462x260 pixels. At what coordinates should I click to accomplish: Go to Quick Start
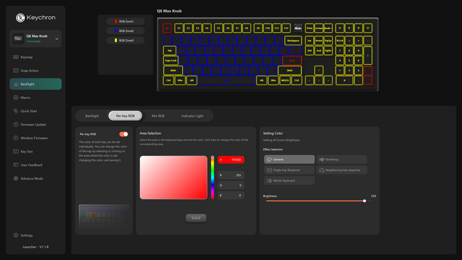(35, 111)
